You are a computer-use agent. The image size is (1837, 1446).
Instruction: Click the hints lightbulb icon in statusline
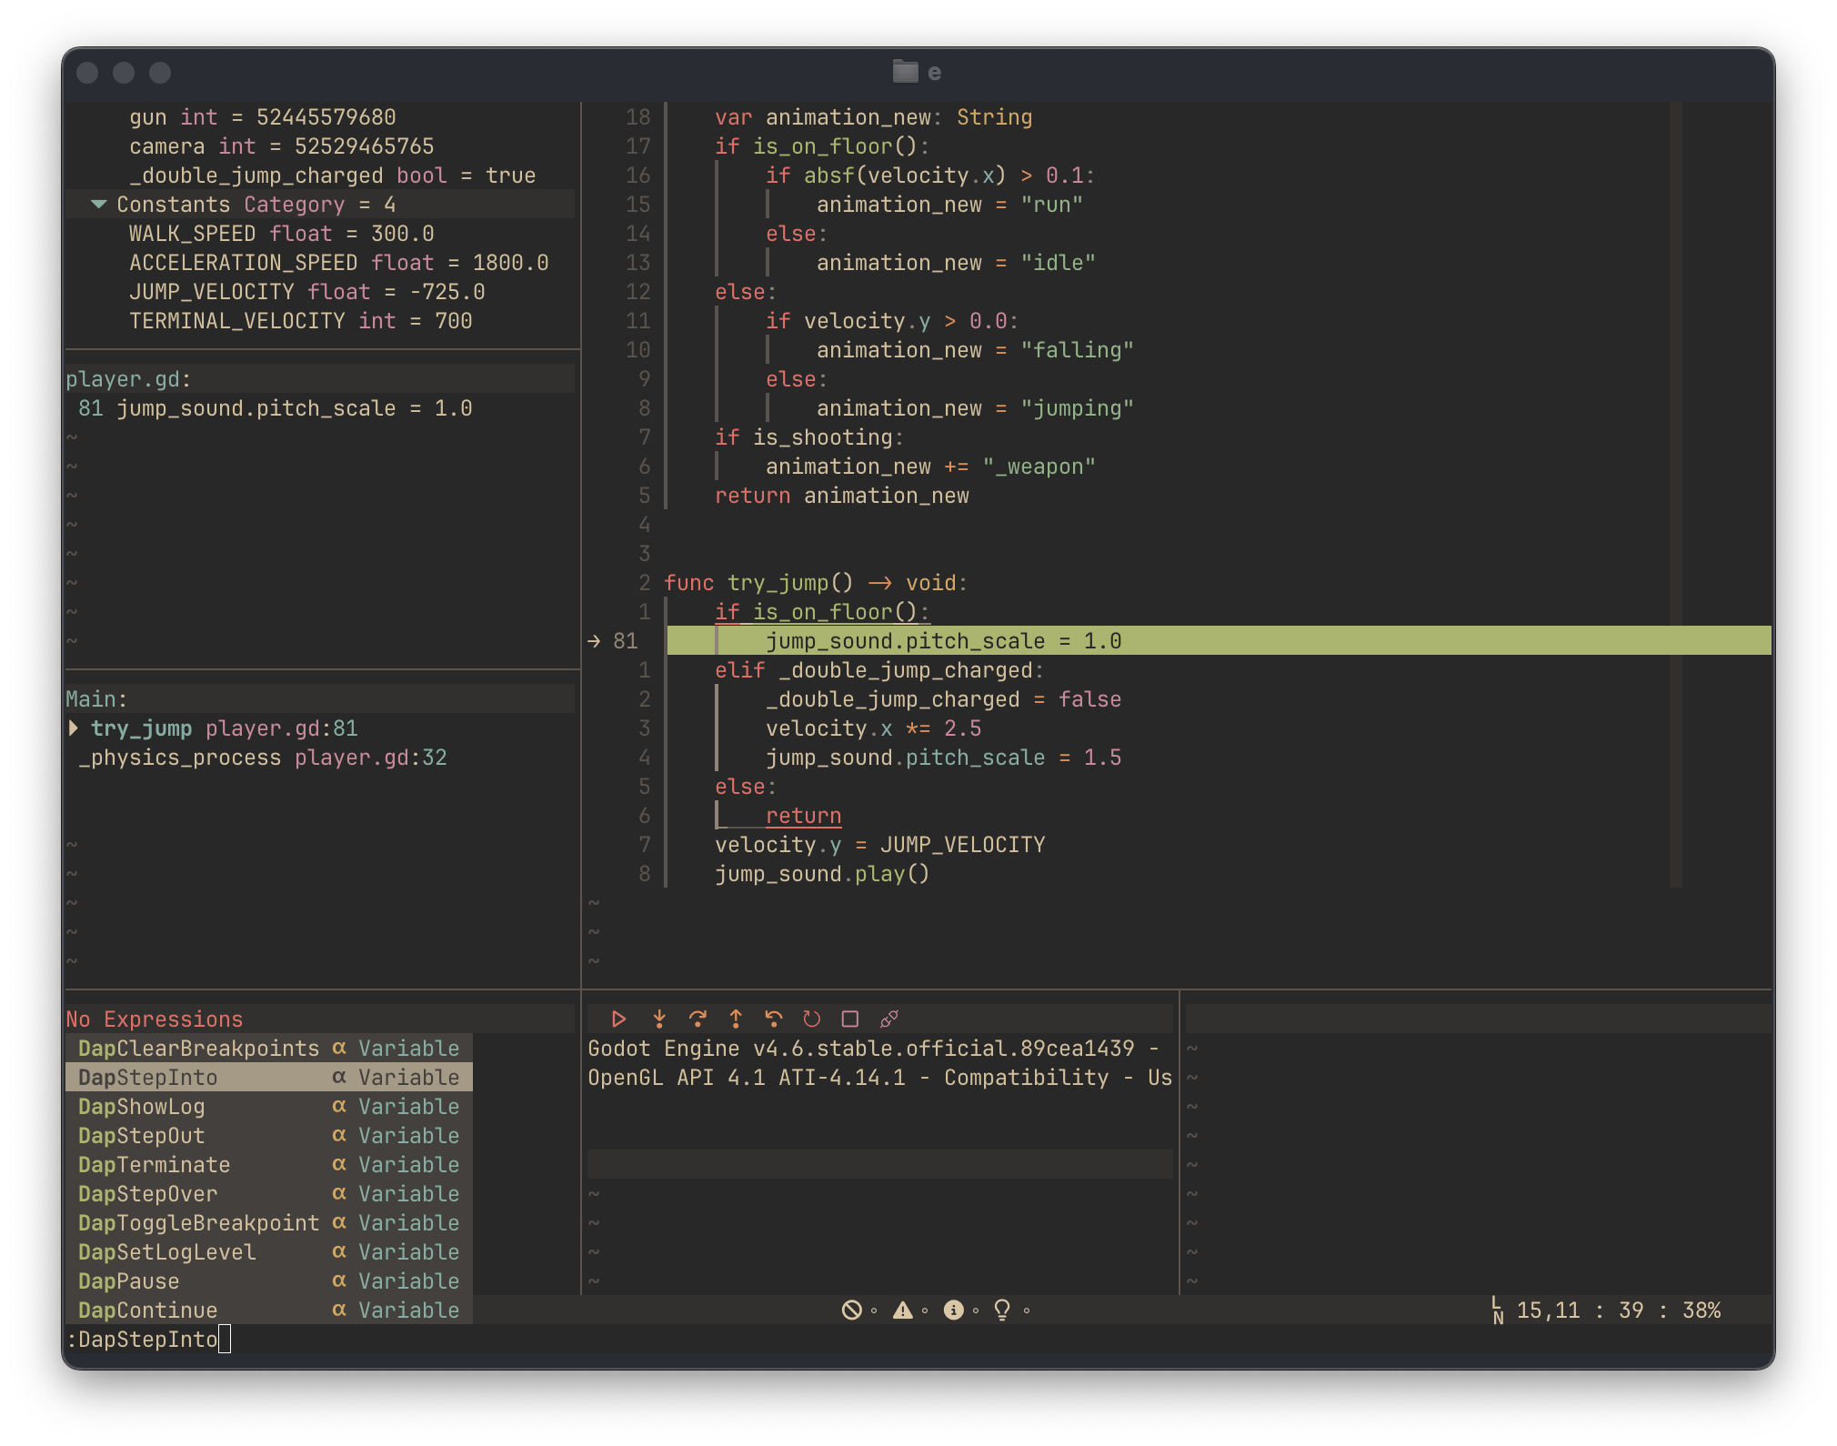pyautogui.click(x=1002, y=1310)
